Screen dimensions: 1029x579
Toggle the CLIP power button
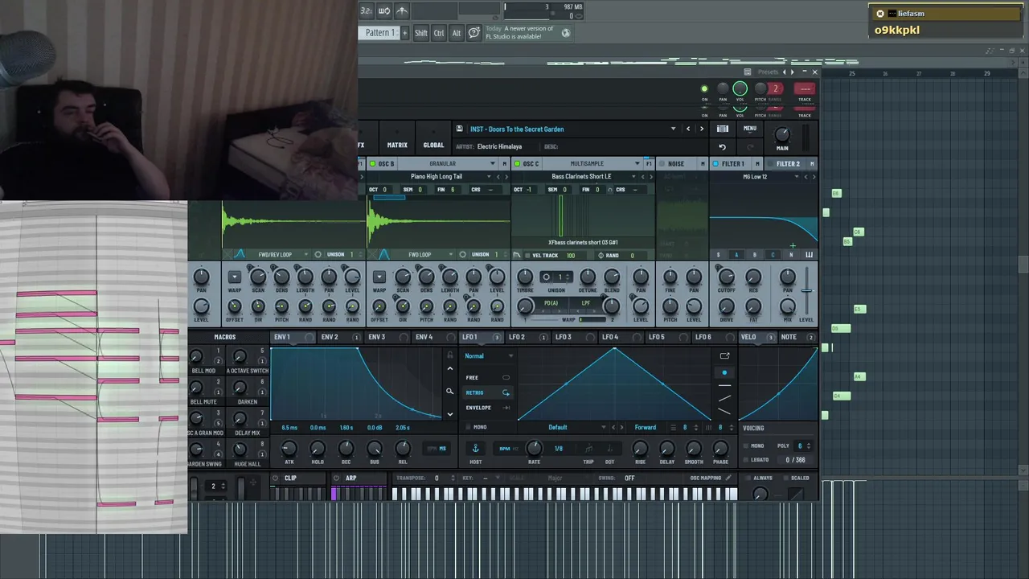coord(276,478)
